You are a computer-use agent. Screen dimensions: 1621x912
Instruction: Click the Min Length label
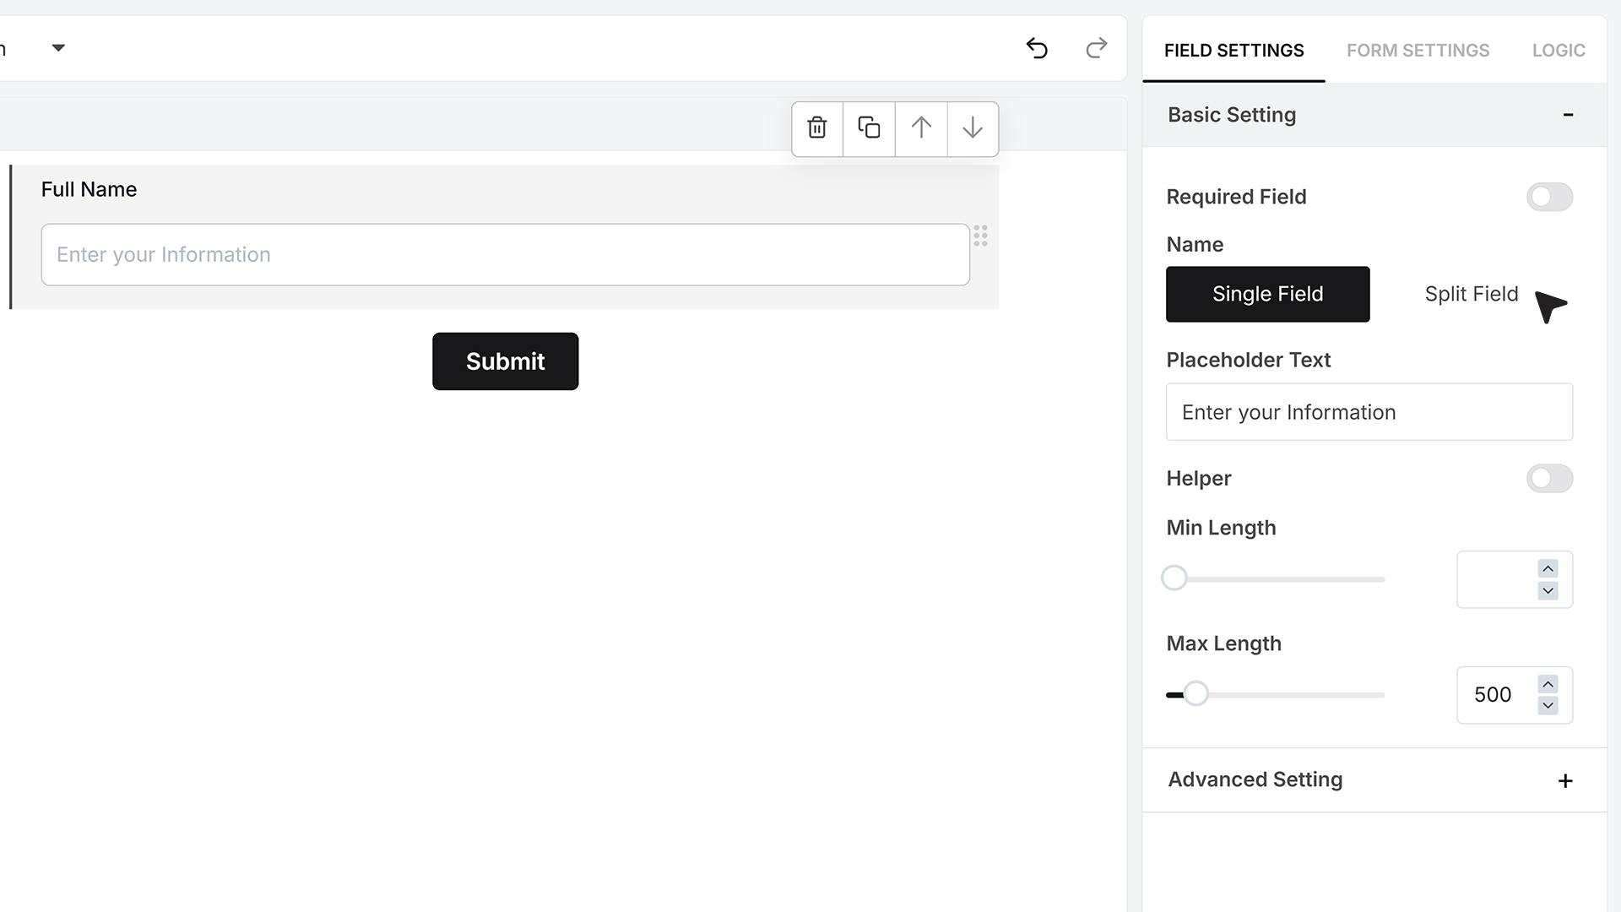click(1221, 528)
